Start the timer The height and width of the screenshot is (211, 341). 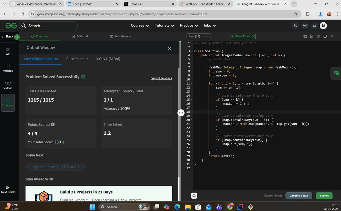[x=243, y=37]
